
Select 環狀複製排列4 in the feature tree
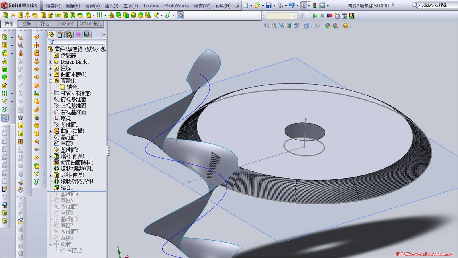tap(77, 181)
